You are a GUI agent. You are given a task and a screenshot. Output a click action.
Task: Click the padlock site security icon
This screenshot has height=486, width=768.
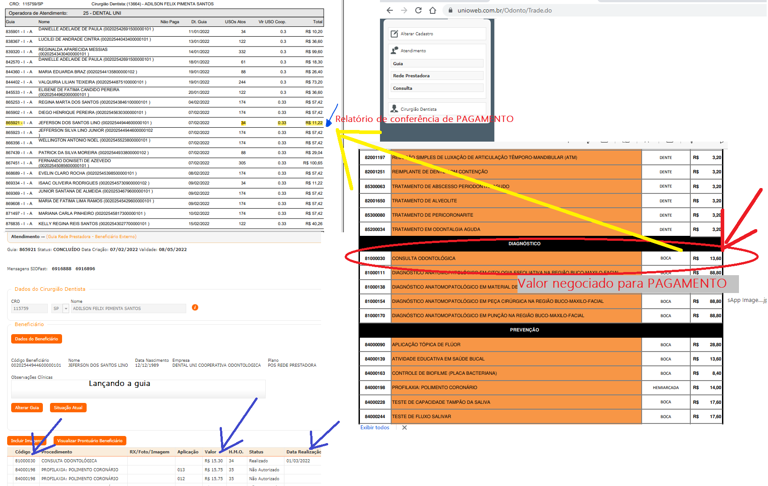tap(450, 10)
